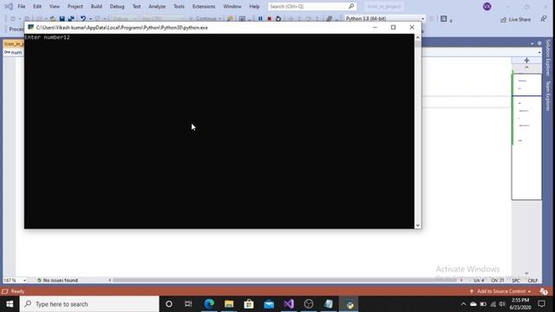The image size is (555, 312).
Task: Open the Build menu
Action: click(x=96, y=6)
